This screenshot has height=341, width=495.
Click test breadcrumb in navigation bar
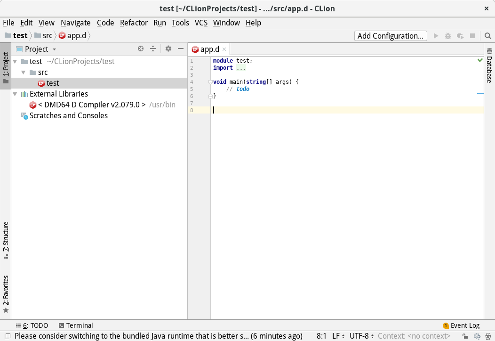click(x=16, y=35)
